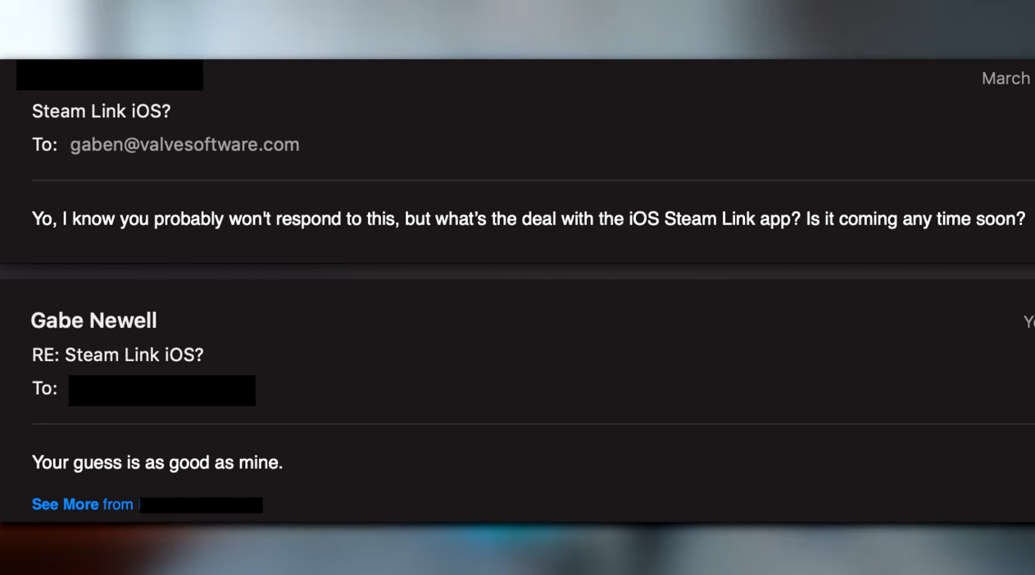Screen dimensions: 1035x575
Task: Click the "To:" label above first email body
Action: (x=44, y=145)
